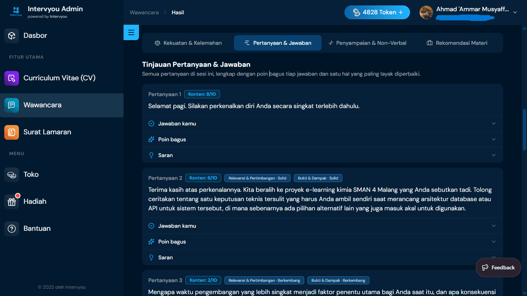Image resolution: width=527 pixels, height=296 pixels.
Task: Expand Saran under Pertanyaan 2
Action: tap(322, 257)
